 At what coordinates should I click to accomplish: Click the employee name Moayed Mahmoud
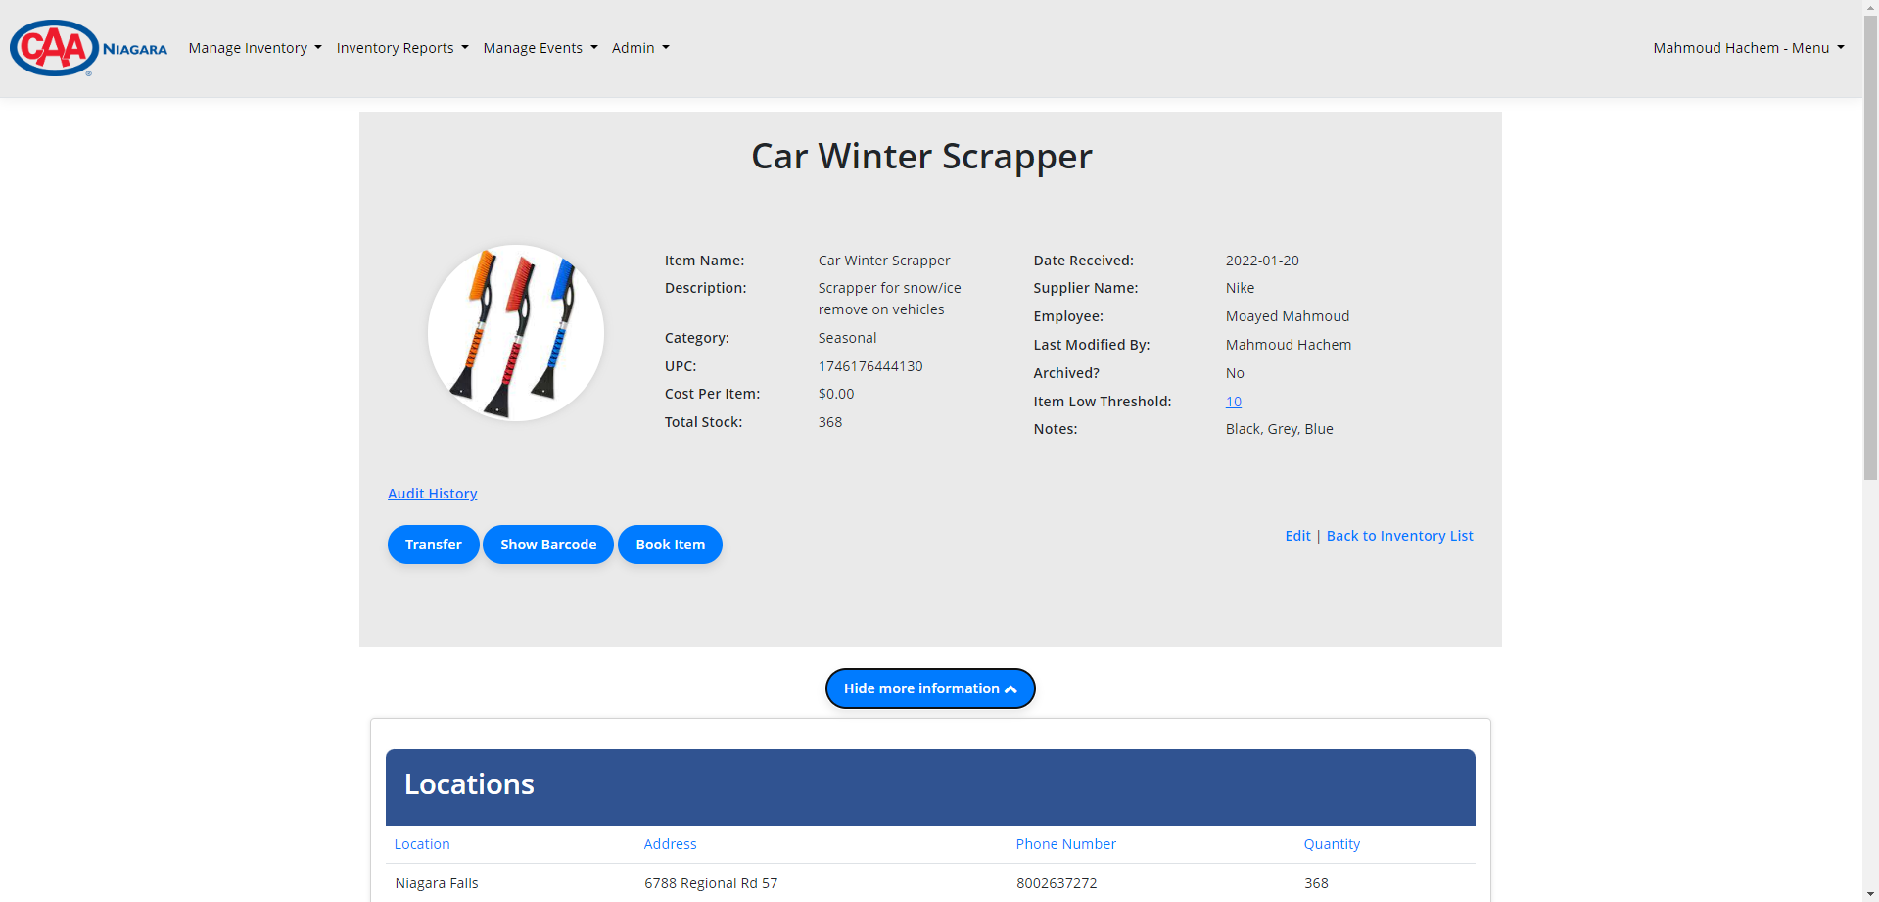pos(1288,316)
